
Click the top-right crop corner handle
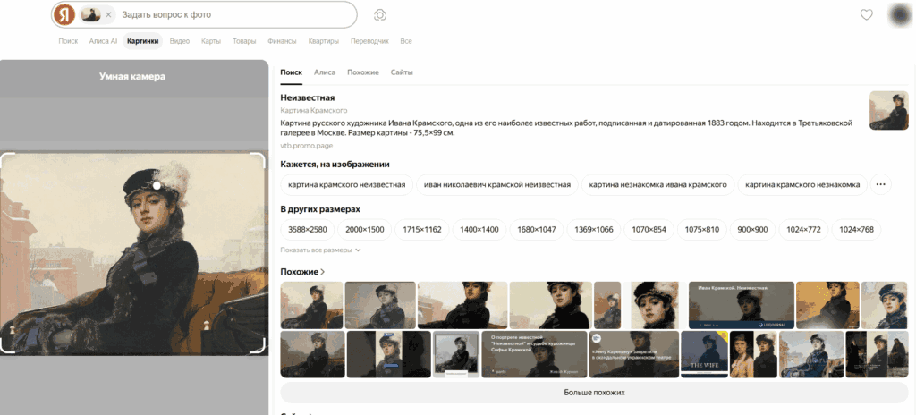259,159
